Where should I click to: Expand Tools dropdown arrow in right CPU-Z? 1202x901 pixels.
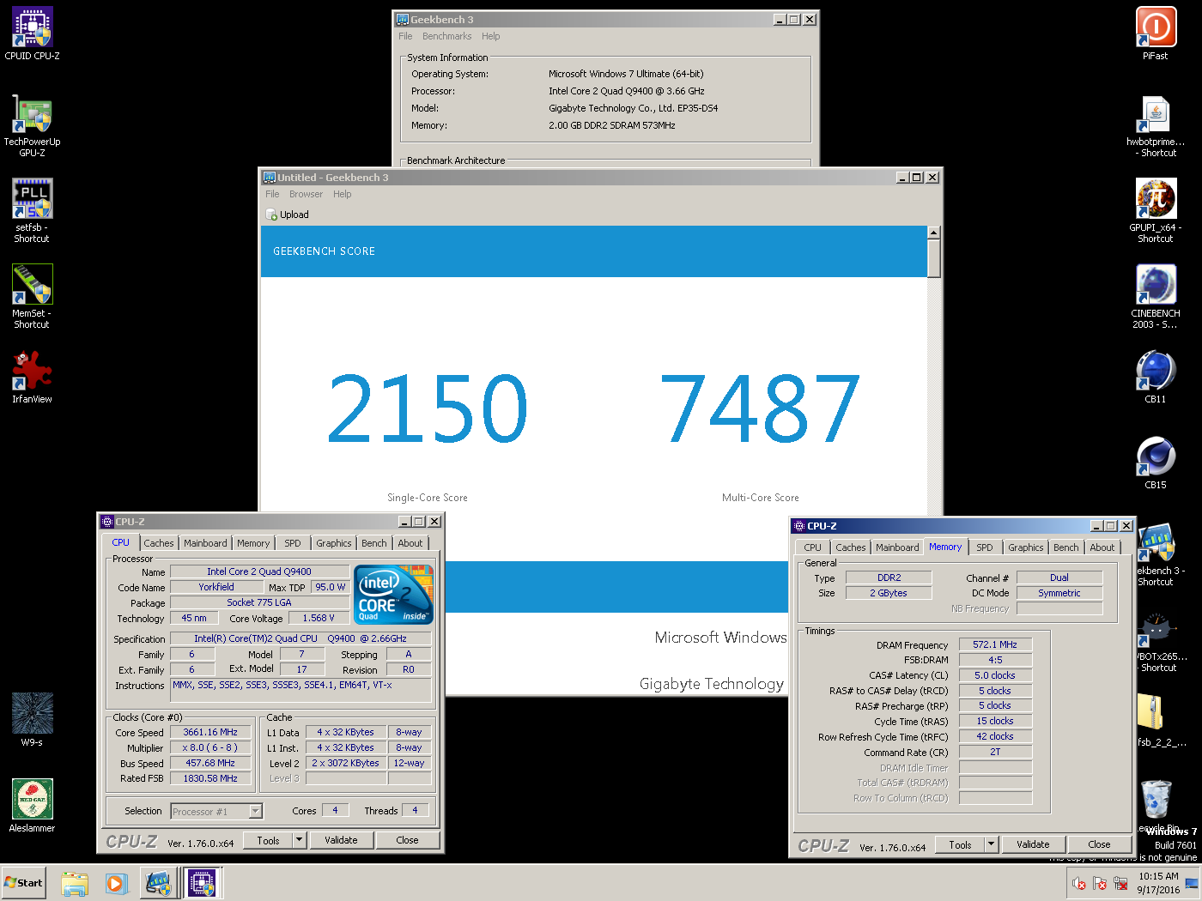click(992, 844)
